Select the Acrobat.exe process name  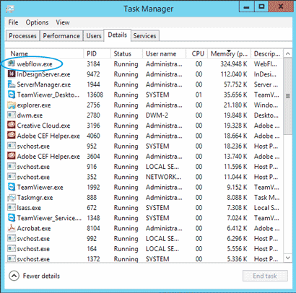pyautogui.click(x=34, y=228)
